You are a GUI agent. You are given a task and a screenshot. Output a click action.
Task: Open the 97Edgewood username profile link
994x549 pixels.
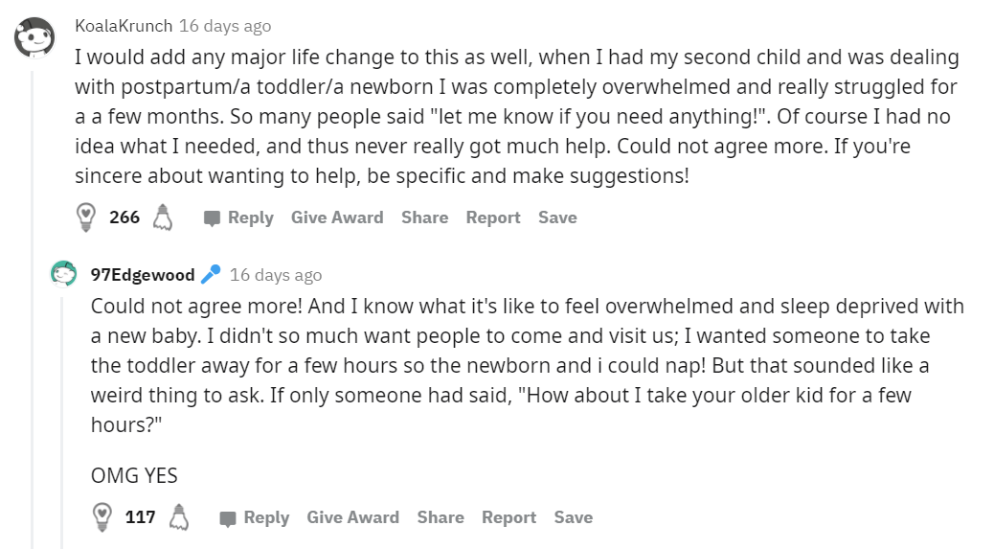[x=143, y=274]
